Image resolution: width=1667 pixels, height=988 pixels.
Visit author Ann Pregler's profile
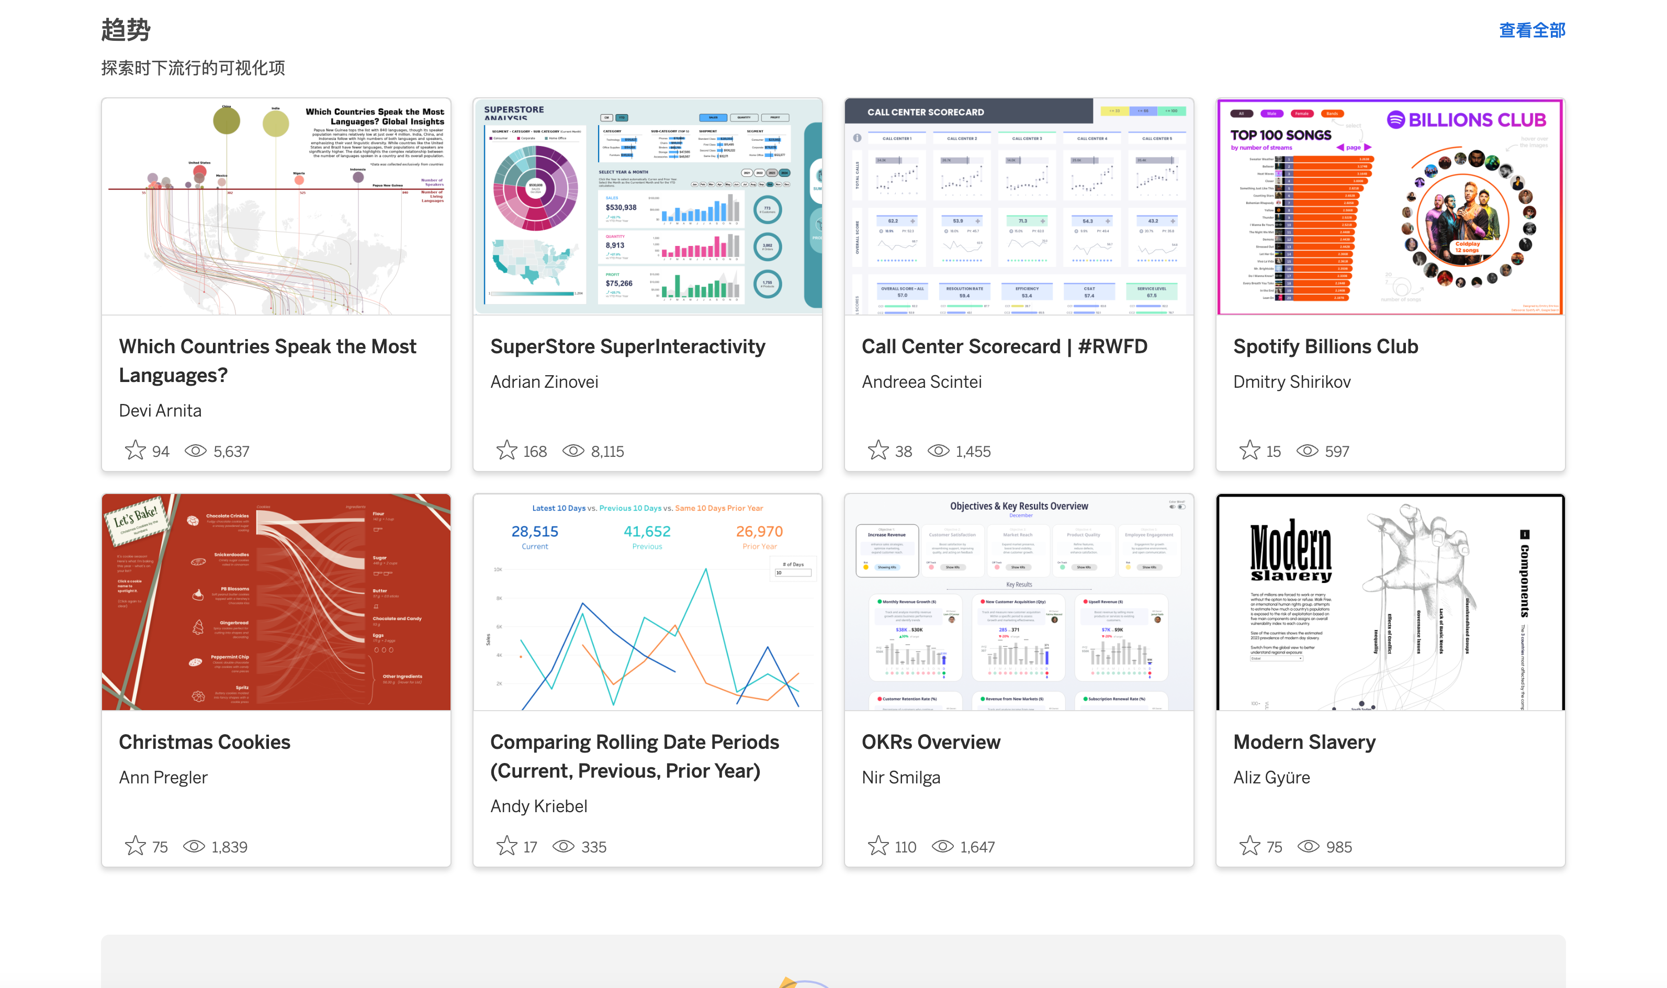tap(163, 777)
